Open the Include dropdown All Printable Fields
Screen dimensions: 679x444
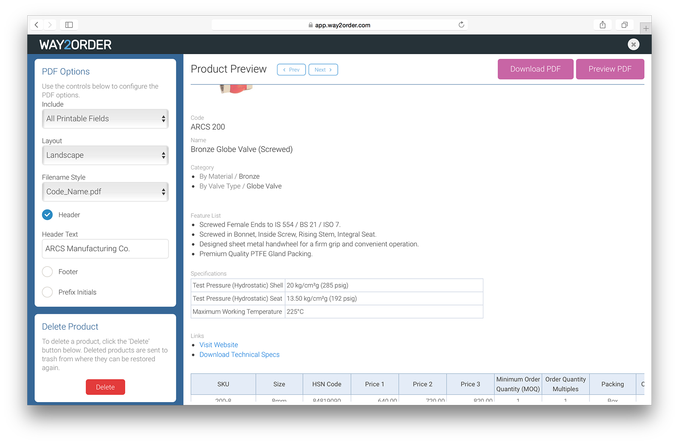[105, 119]
